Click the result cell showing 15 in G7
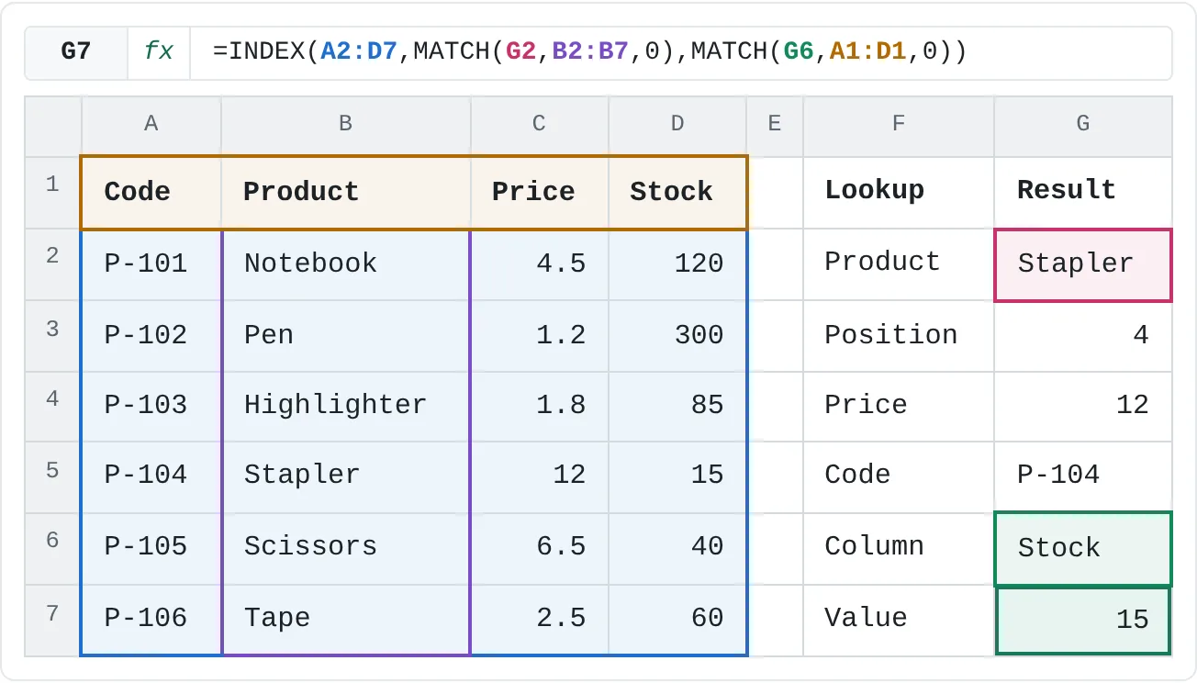This screenshot has width=1197, height=683. pos(1083,621)
